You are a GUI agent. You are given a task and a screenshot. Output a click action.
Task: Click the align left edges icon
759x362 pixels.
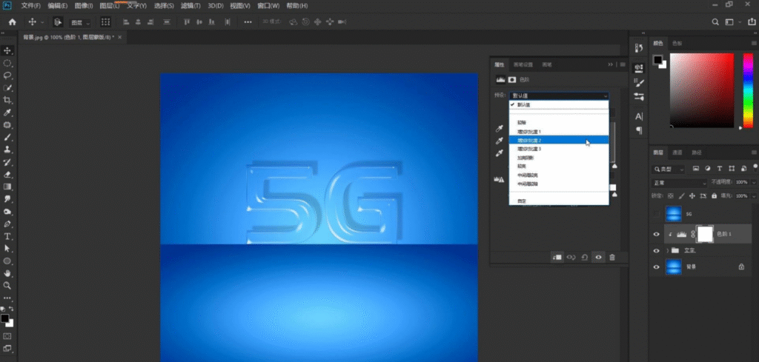tap(126, 21)
